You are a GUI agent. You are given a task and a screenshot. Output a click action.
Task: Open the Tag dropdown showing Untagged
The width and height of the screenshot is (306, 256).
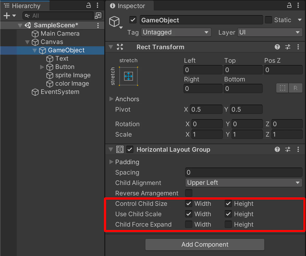pyautogui.click(x=176, y=32)
